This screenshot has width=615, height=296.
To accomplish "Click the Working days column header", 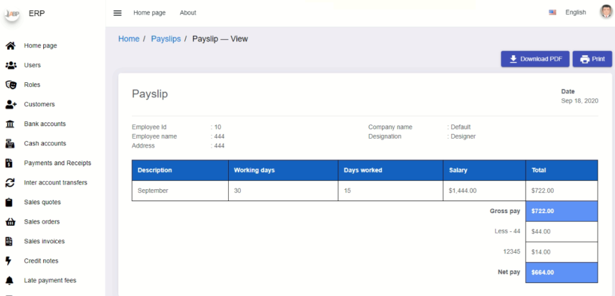I will (283, 170).
